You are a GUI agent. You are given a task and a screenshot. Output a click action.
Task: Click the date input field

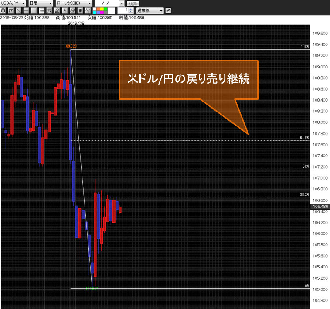tap(107, 3)
